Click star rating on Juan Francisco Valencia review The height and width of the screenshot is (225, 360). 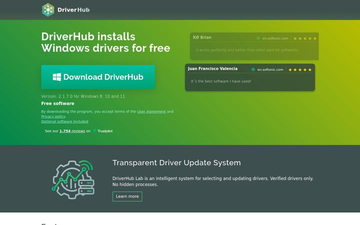300,70
